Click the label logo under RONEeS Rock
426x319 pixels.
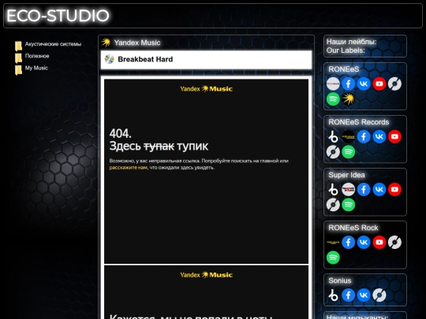coord(333,243)
